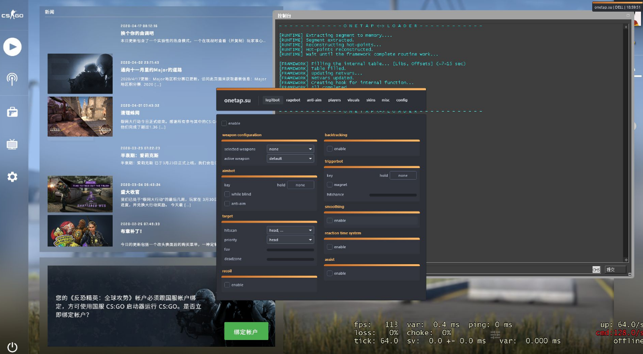Open the skins tab

click(x=371, y=100)
